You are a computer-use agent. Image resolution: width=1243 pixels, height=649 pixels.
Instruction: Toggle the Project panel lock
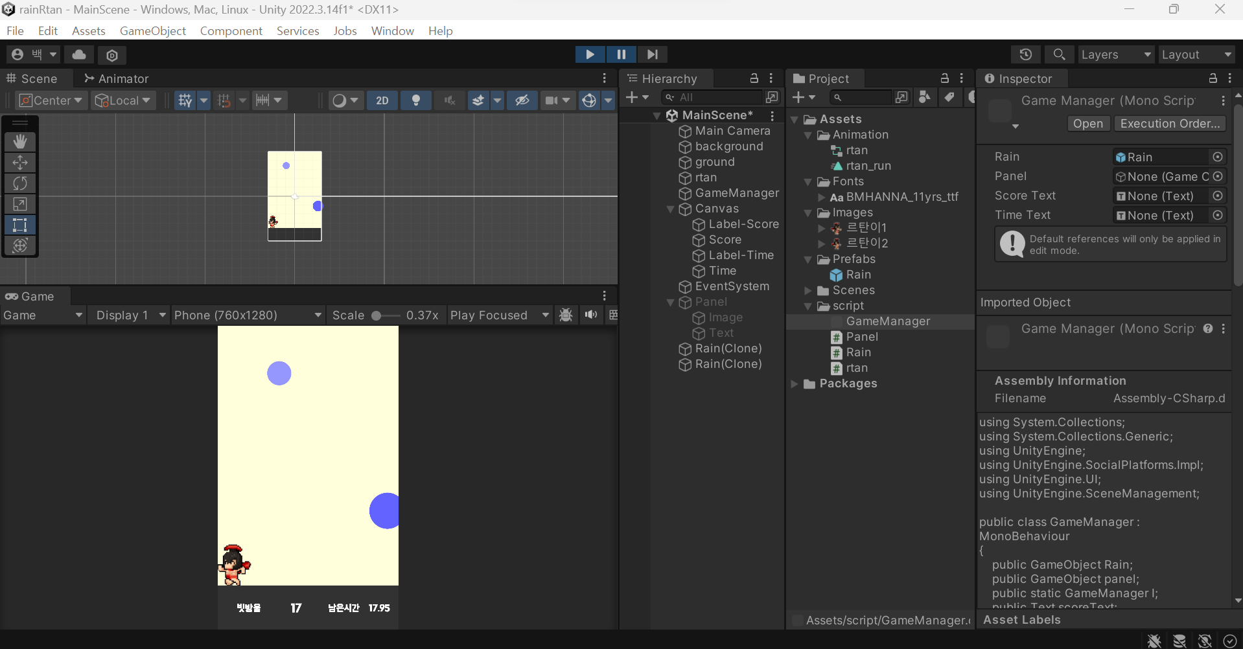[x=945, y=78]
